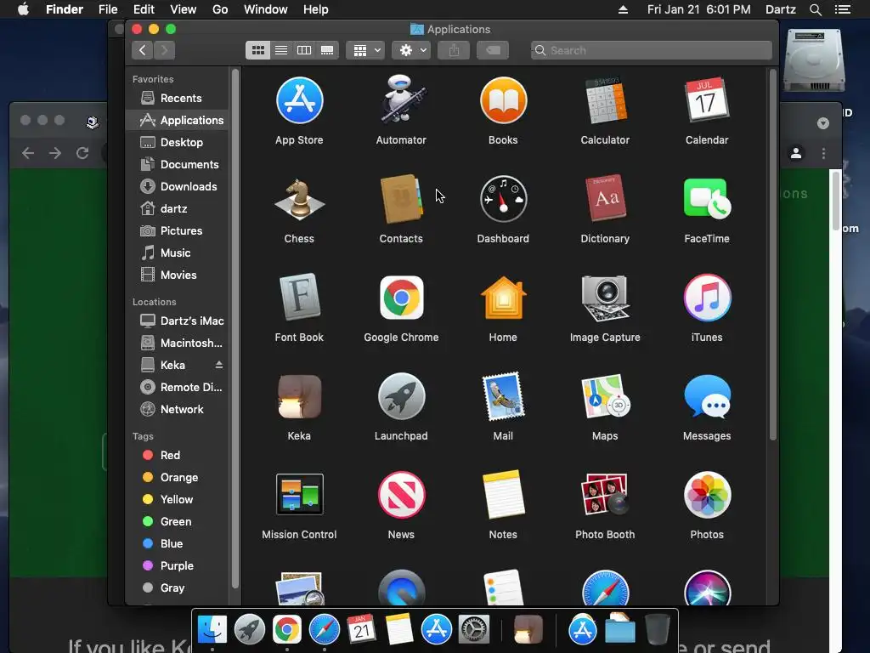The image size is (870, 653).
Task: Open Network in the sidebar Locations
Action: tap(178, 409)
